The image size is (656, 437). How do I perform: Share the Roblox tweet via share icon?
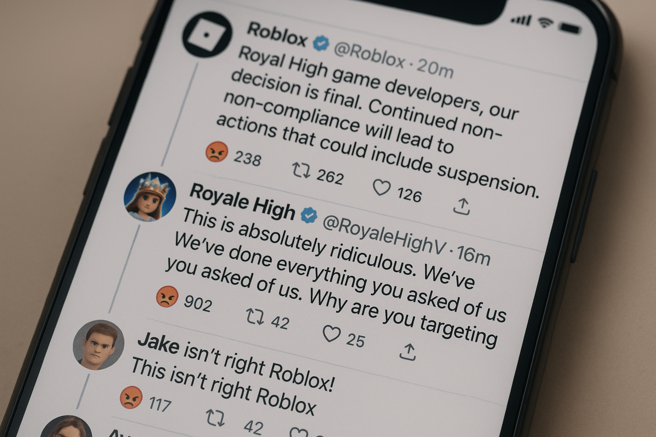pos(462,206)
